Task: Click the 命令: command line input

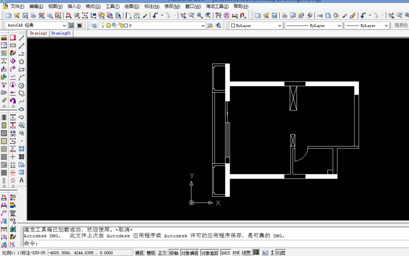Action: pyautogui.click(x=216, y=243)
